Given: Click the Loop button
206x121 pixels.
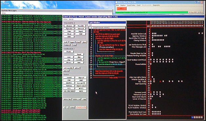Looking at the screenshot, I should tap(74, 45).
